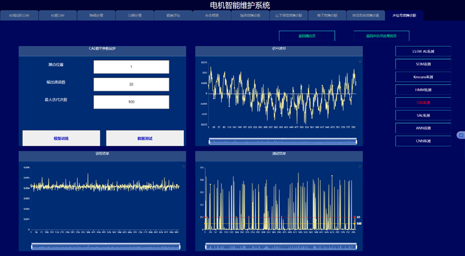Click the download icon on the 测试结果 chart
The image size is (465, 256).
[360, 166]
